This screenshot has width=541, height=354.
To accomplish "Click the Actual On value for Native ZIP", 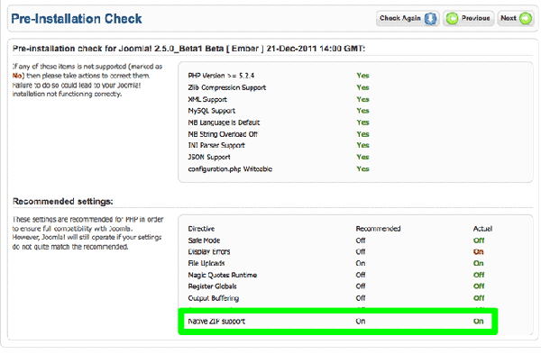I will [x=478, y=322].
